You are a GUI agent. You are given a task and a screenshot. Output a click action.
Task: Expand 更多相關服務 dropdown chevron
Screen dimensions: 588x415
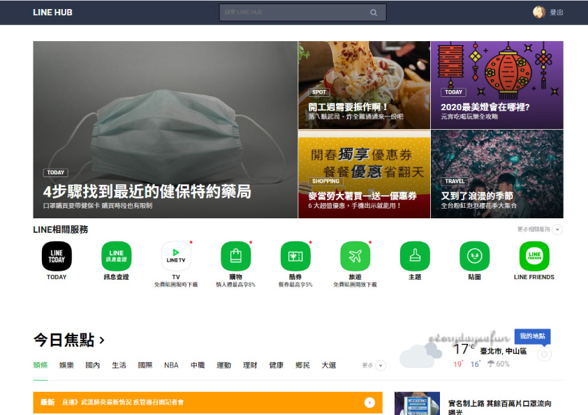point(558,229)
